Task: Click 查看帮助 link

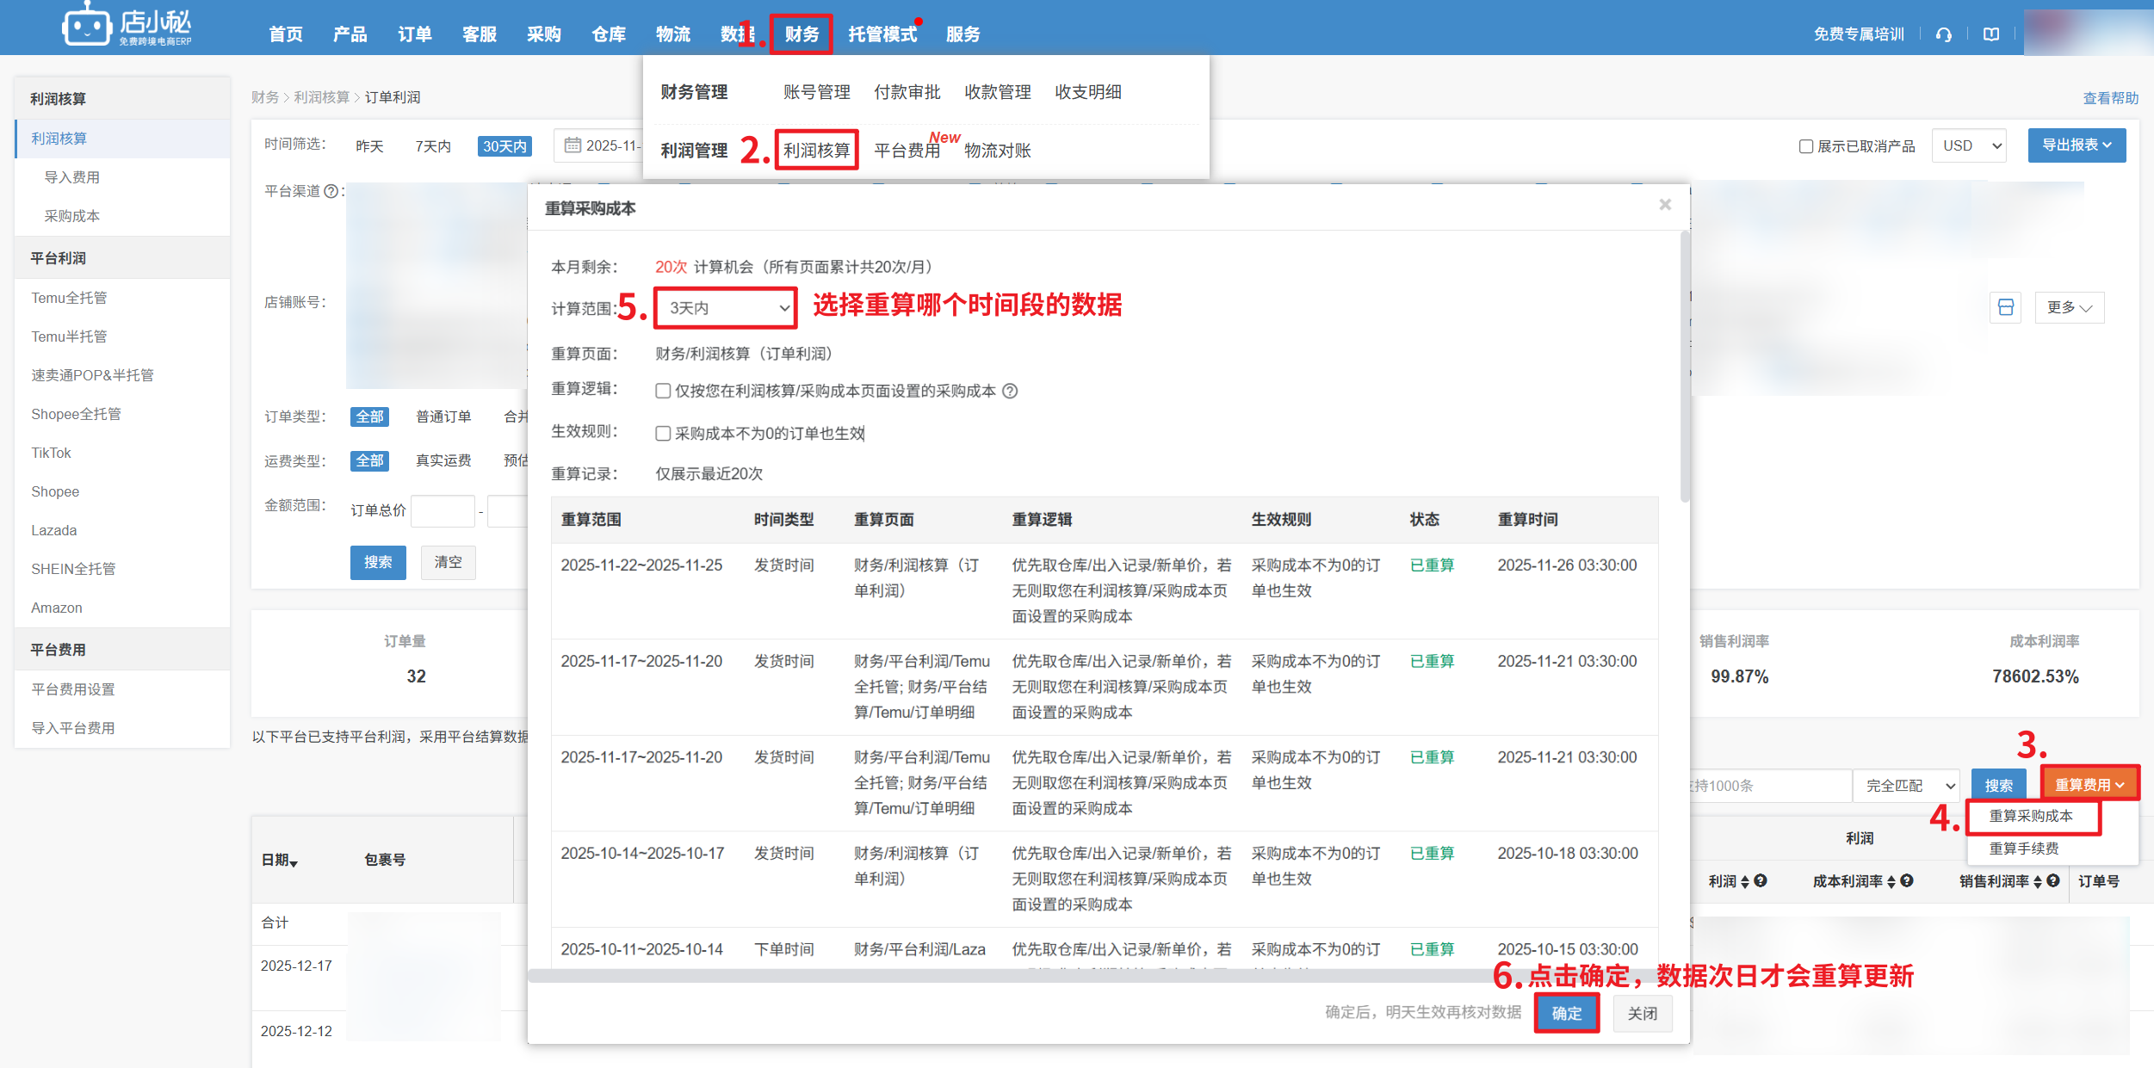Action: [2109, 98]
